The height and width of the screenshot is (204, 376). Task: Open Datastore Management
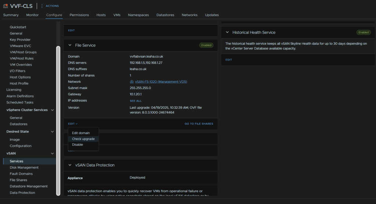click(29, 186)
